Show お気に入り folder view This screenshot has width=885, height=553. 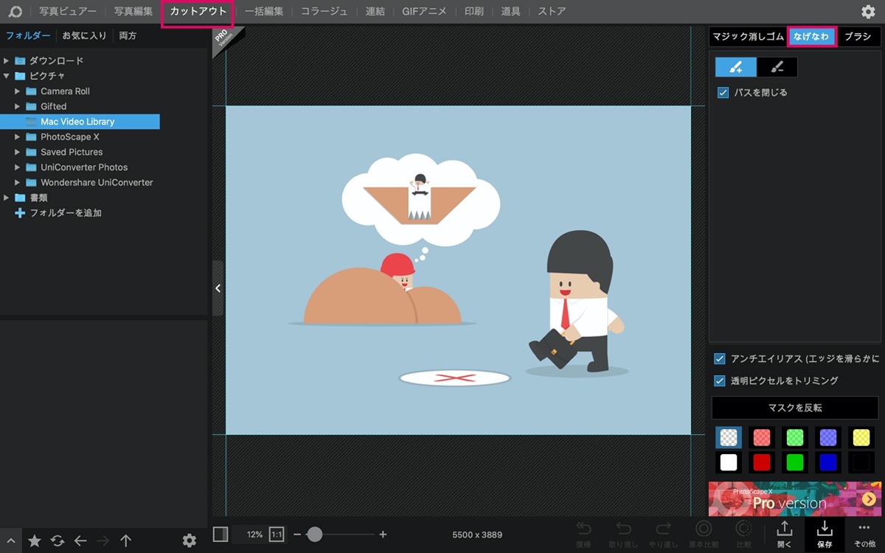(x=84, y=35)
